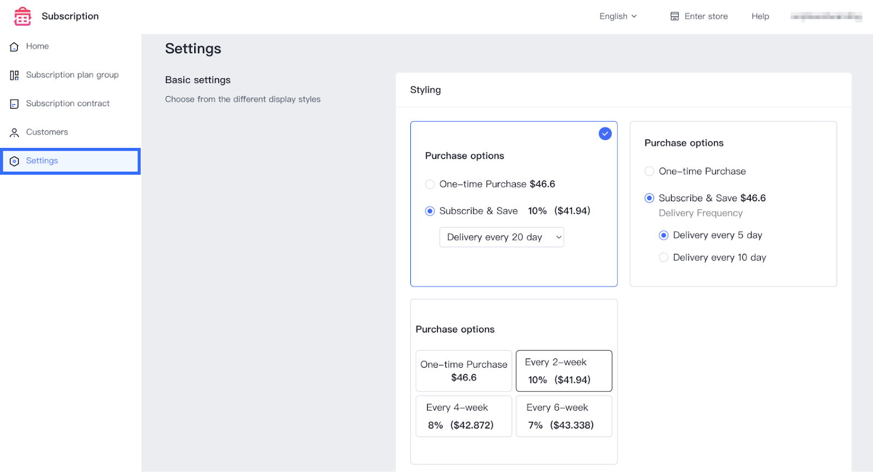The height and width of the screenshot is (472, 873).
Task: Open the English language dropdown
Action: pos(618,16)
